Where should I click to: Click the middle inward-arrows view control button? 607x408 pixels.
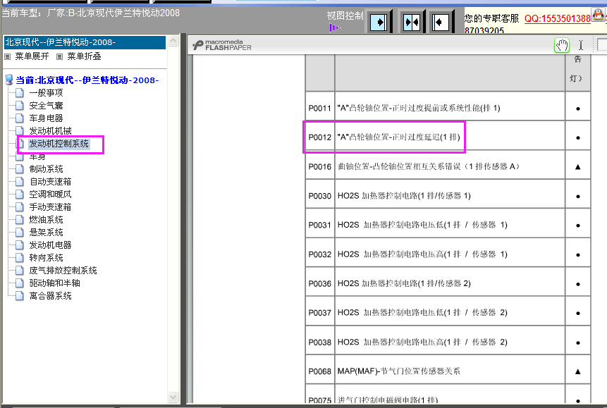coord(411,22)
